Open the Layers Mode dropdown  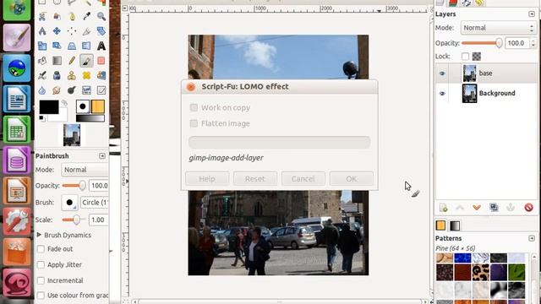[499, 28]
